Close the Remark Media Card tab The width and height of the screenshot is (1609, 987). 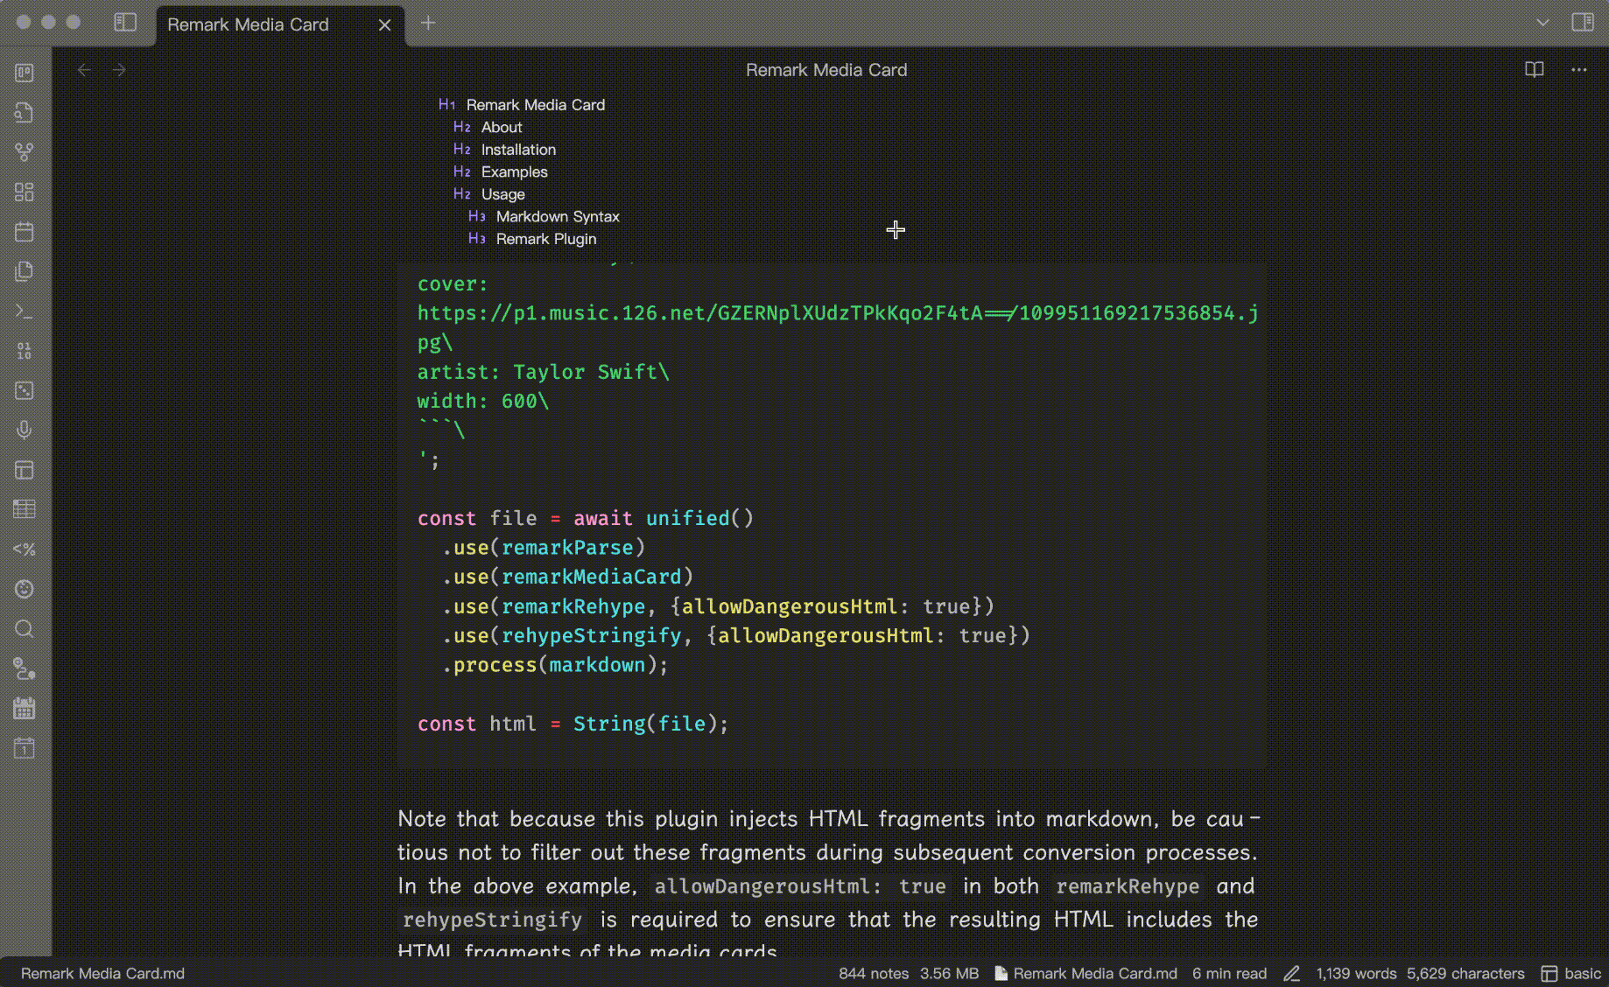pyautogui.click(x=384, y=24)
